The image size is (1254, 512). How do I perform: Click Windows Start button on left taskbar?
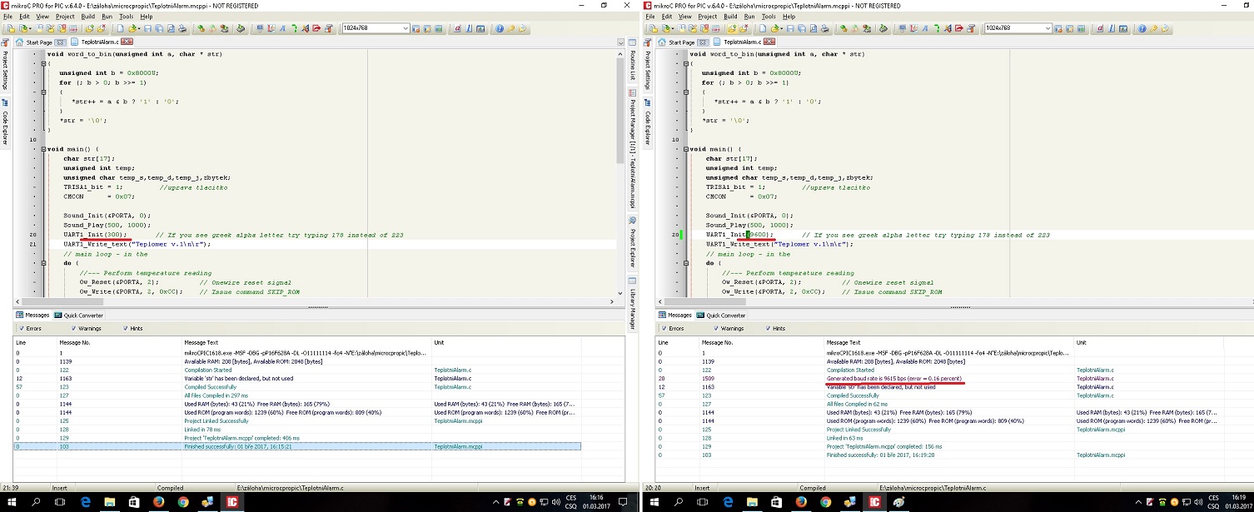[x=11, y=502]
